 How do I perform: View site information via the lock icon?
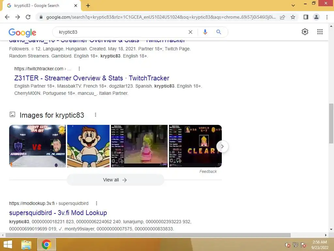(41, 17)
